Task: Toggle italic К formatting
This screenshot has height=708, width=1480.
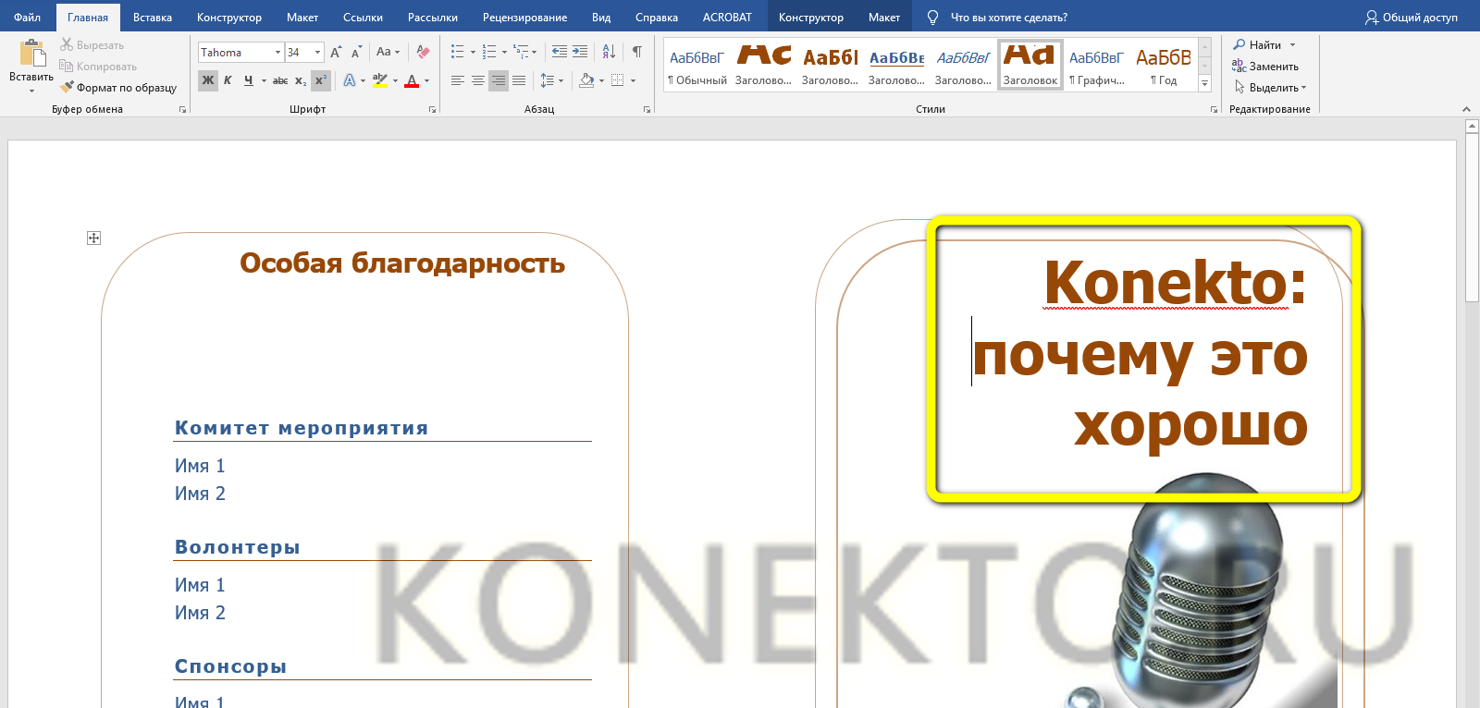Action: click(228, 80)
